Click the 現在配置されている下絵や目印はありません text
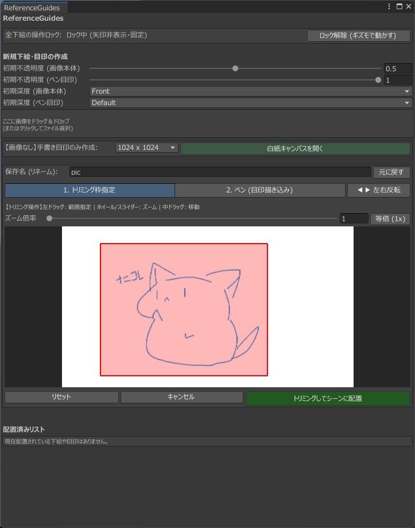The image size is (415, 528). (x=56, y=441)
